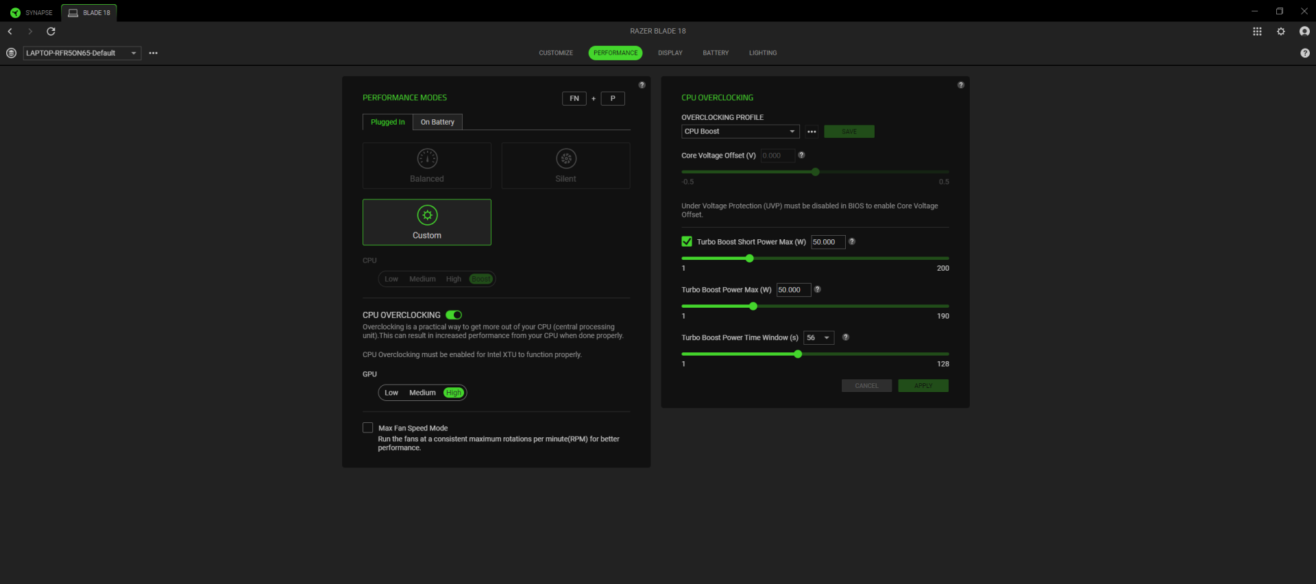The image size is (1316, 584).
Task: Click the Razer Synapse logo icon
Action: tap(15, 12)
